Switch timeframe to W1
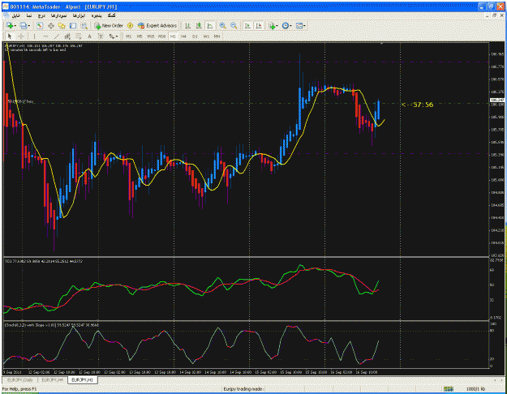The height and width of the screenshot is (394, 507). pos(206,36)
